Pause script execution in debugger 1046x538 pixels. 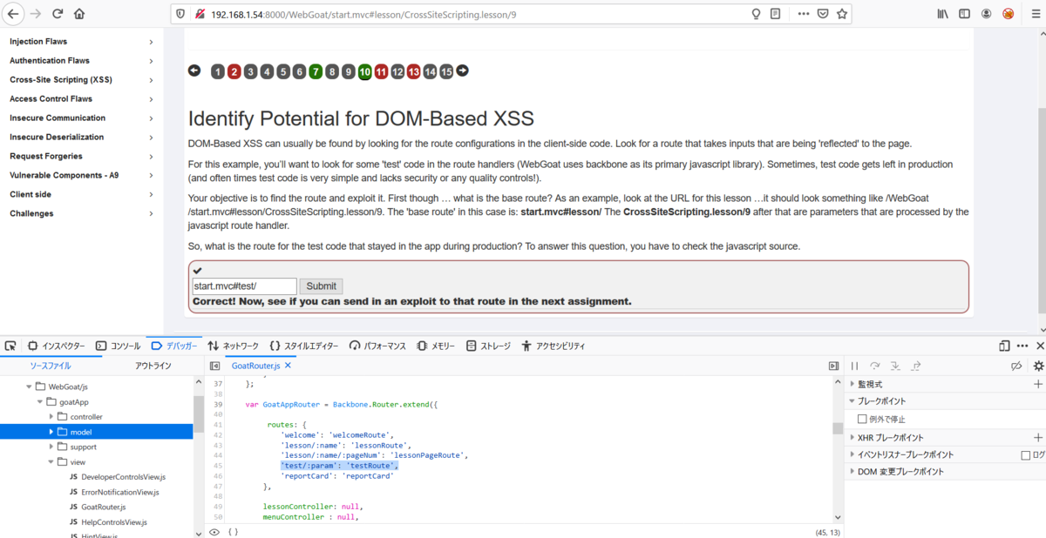[x=854, y=366]
